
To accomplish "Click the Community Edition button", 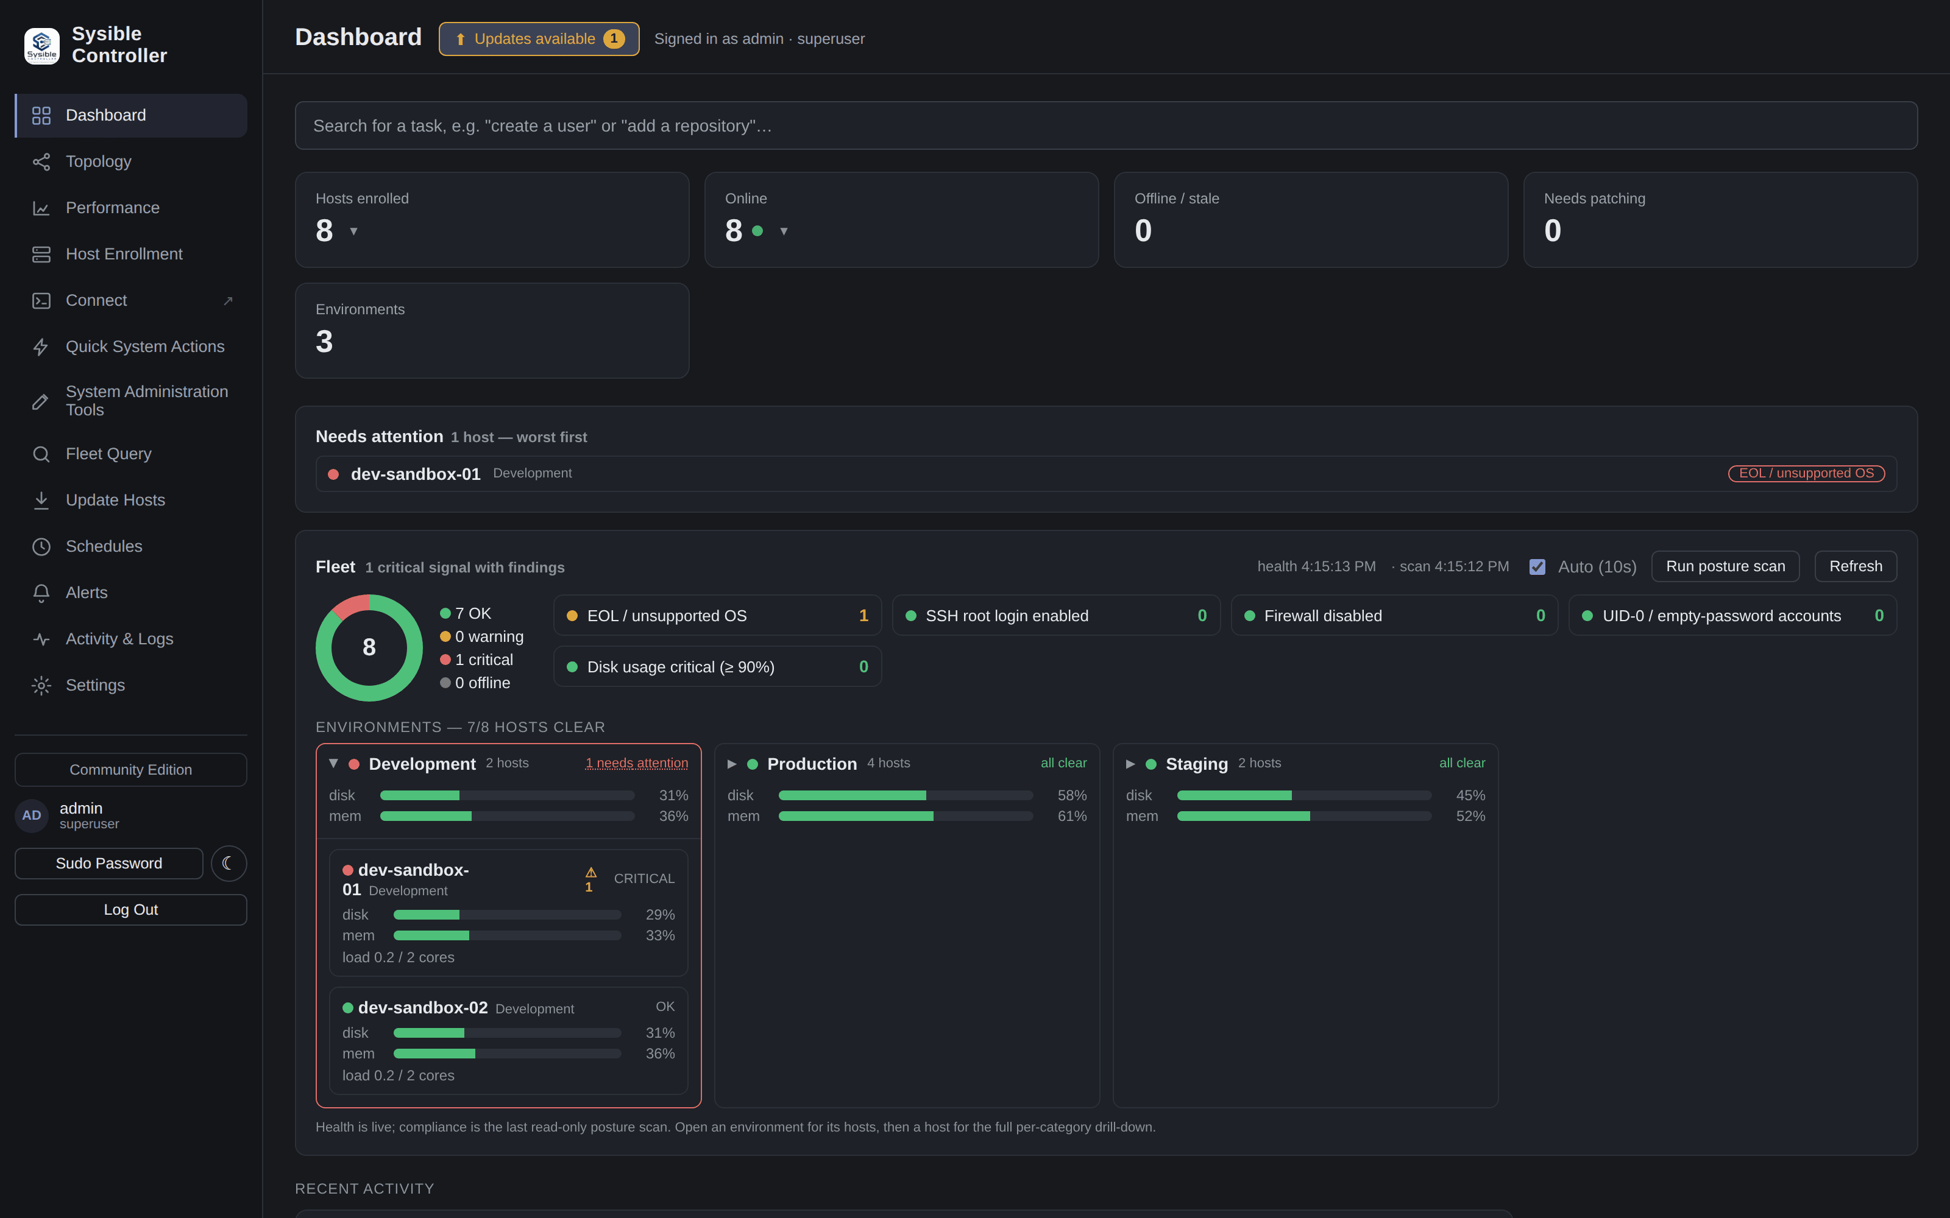I will tap(130, 770).
